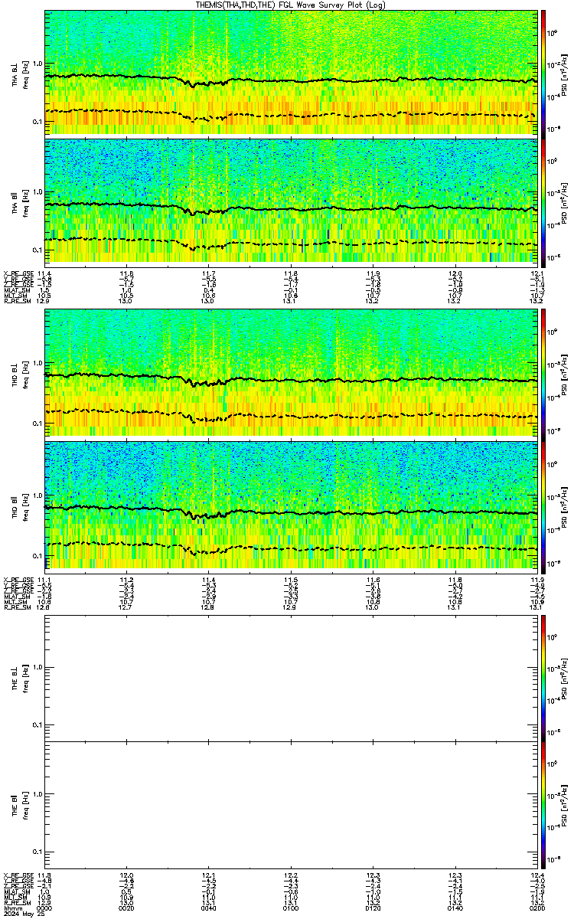Click the 0040 time tick label
The width and height of the screenshot is (574, 919).
click(x=209, y=908)
